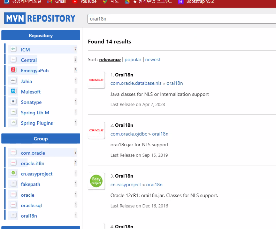
Task: Open result 4 Orai18n title
Action: coord(124,227)
